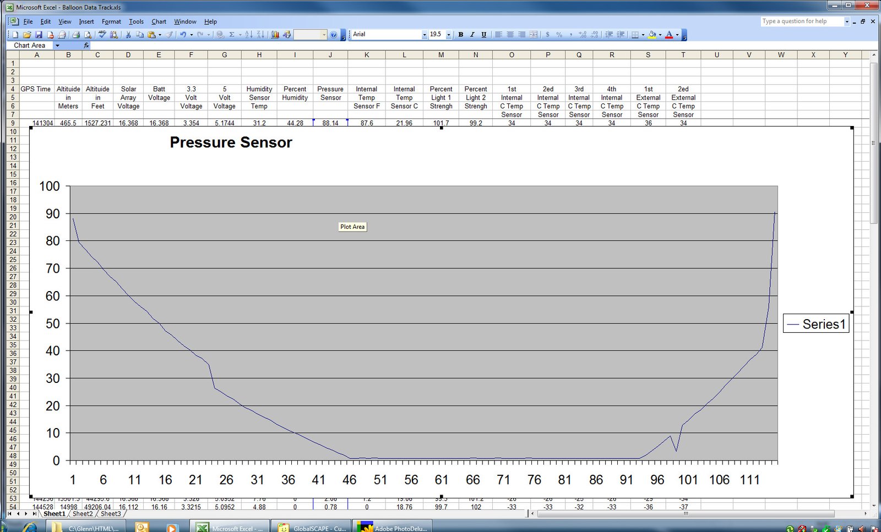Click the Paste clipboard icon

click(151, 35)
